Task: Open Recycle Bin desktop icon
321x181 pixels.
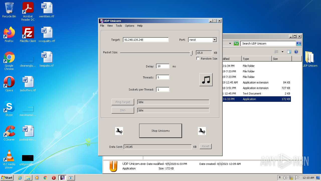Action: 9,10
